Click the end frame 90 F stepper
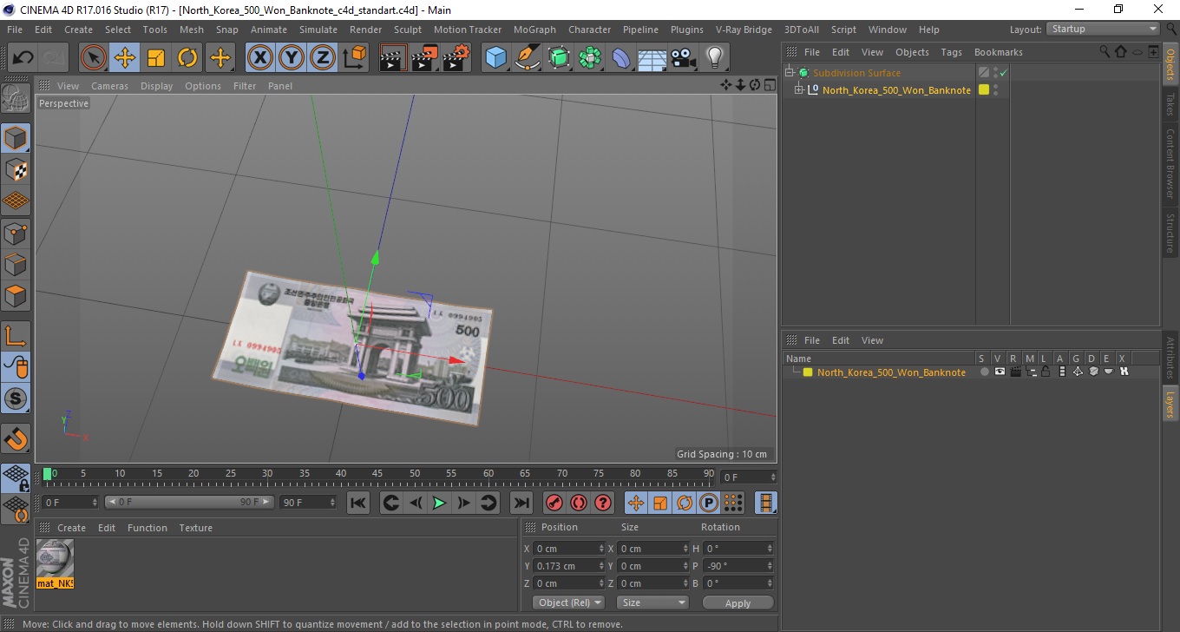 (331, 503)
